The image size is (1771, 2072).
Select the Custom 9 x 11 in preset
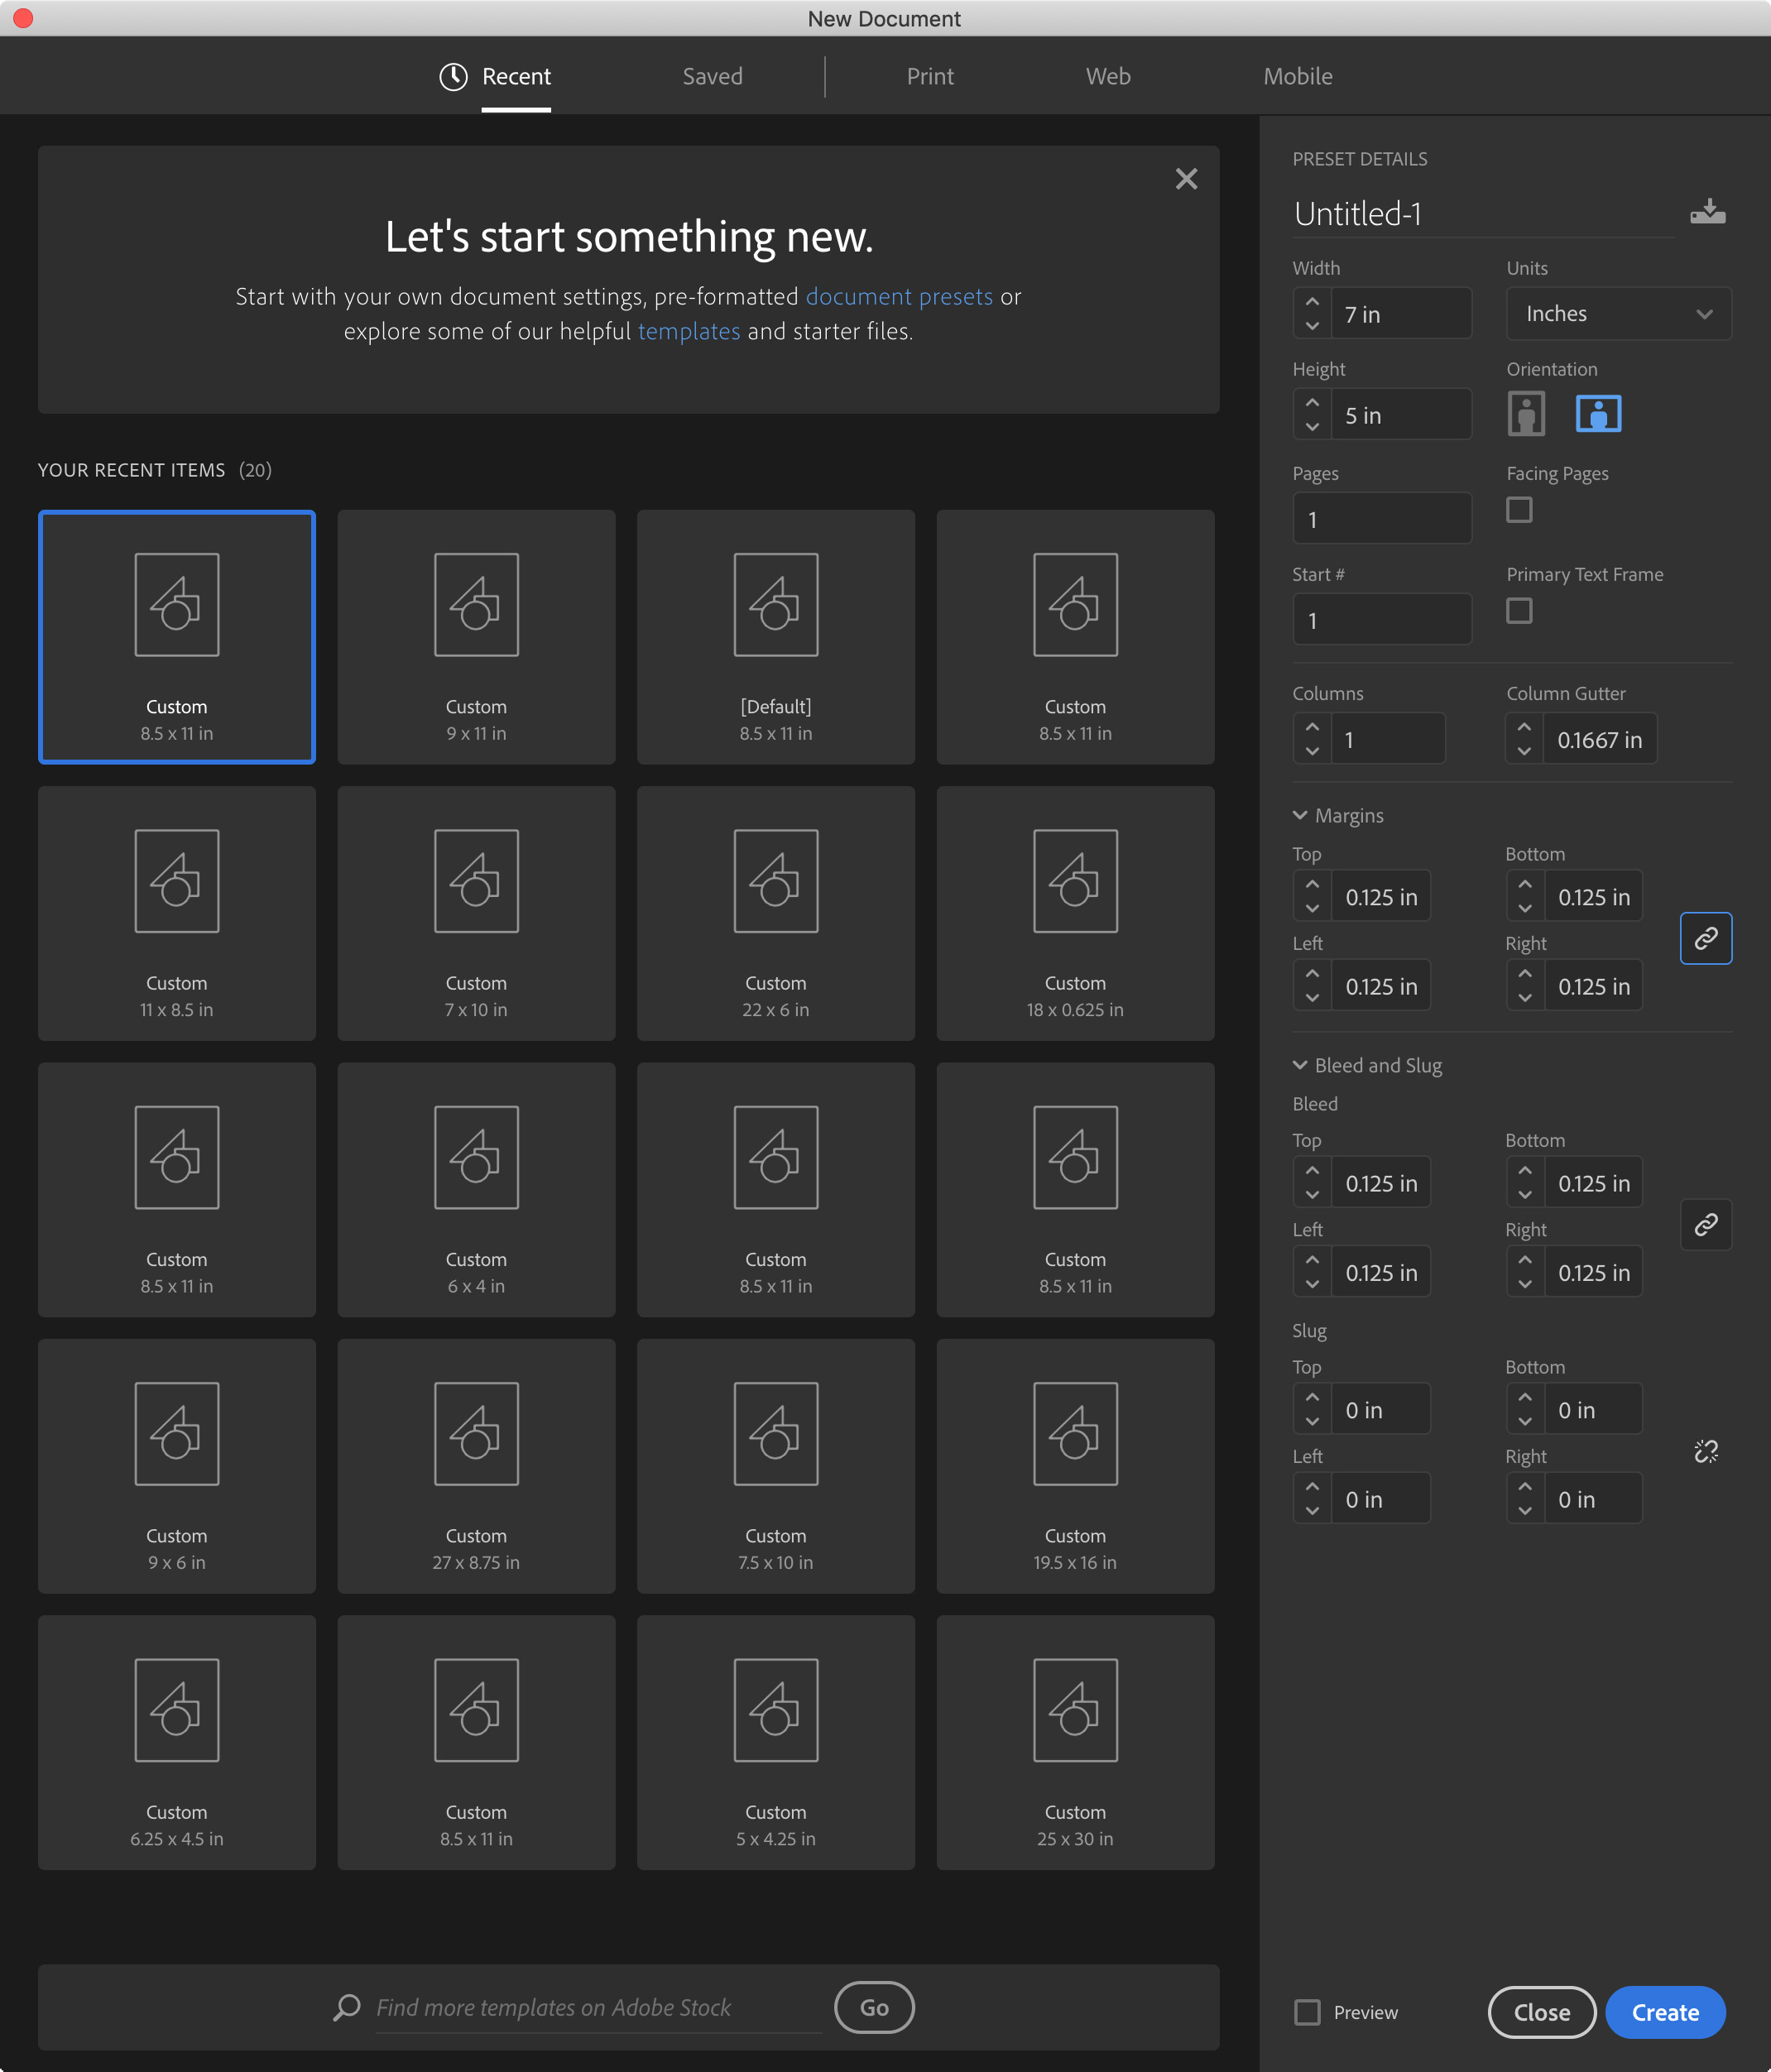coord(476,637)
